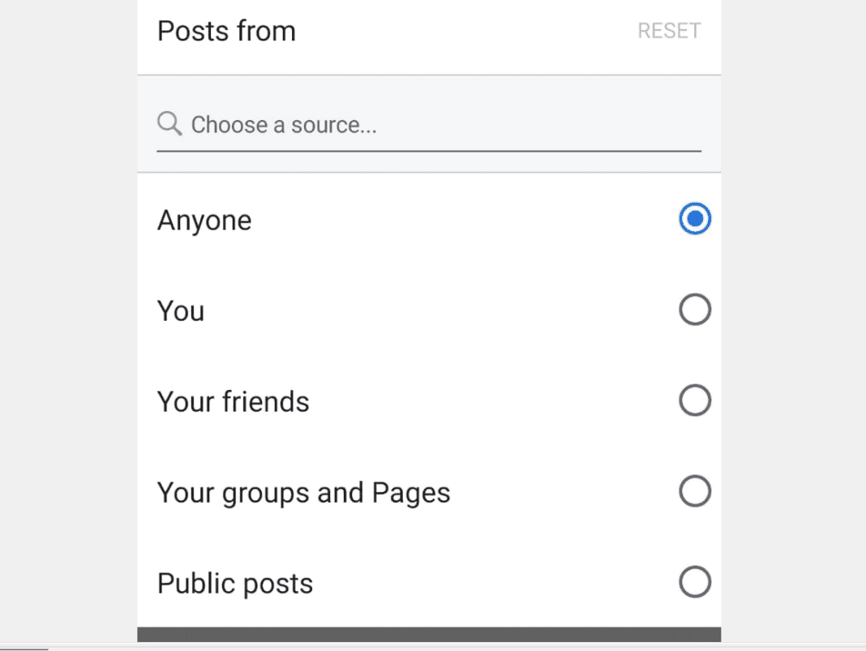Enable the Public posts radio button

click(695, 582)
